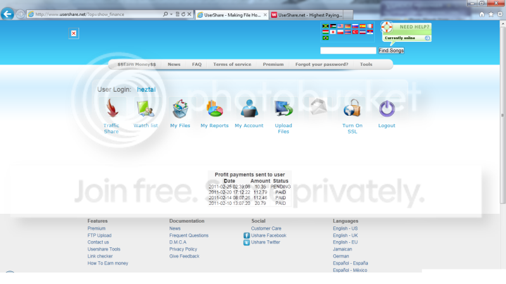The image size is (506, 284).
Task: Open the Watch list icon
Action: pos(146,109)
